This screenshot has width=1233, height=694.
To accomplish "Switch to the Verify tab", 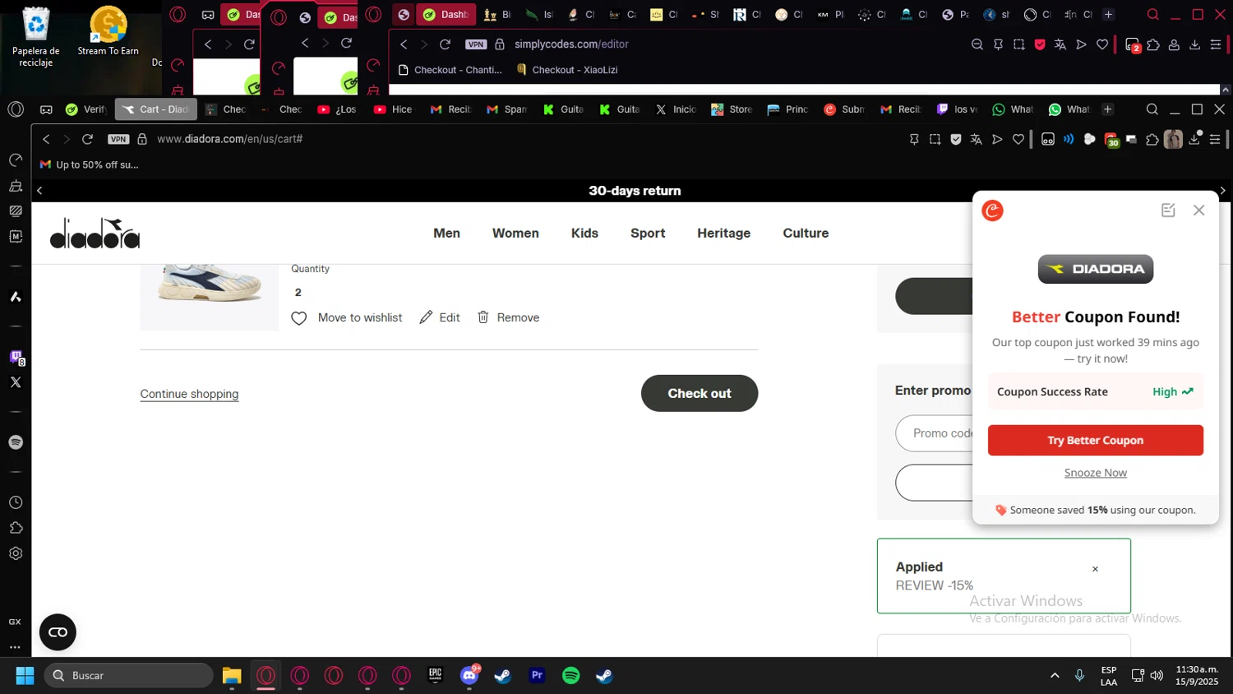I will 86,109.
